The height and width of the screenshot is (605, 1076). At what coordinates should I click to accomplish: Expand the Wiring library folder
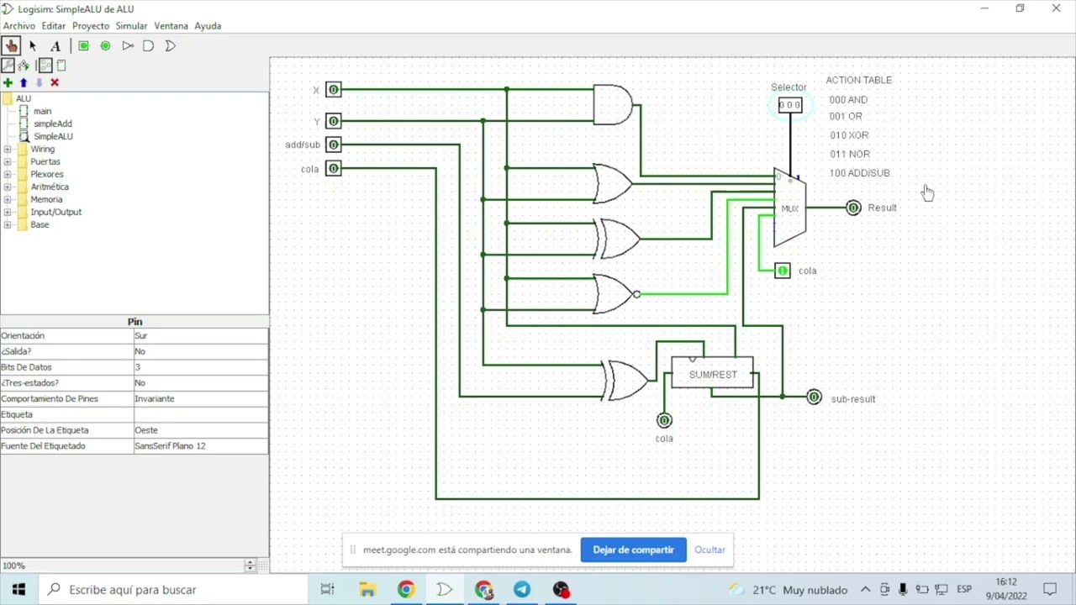click(x=8, y=149)
